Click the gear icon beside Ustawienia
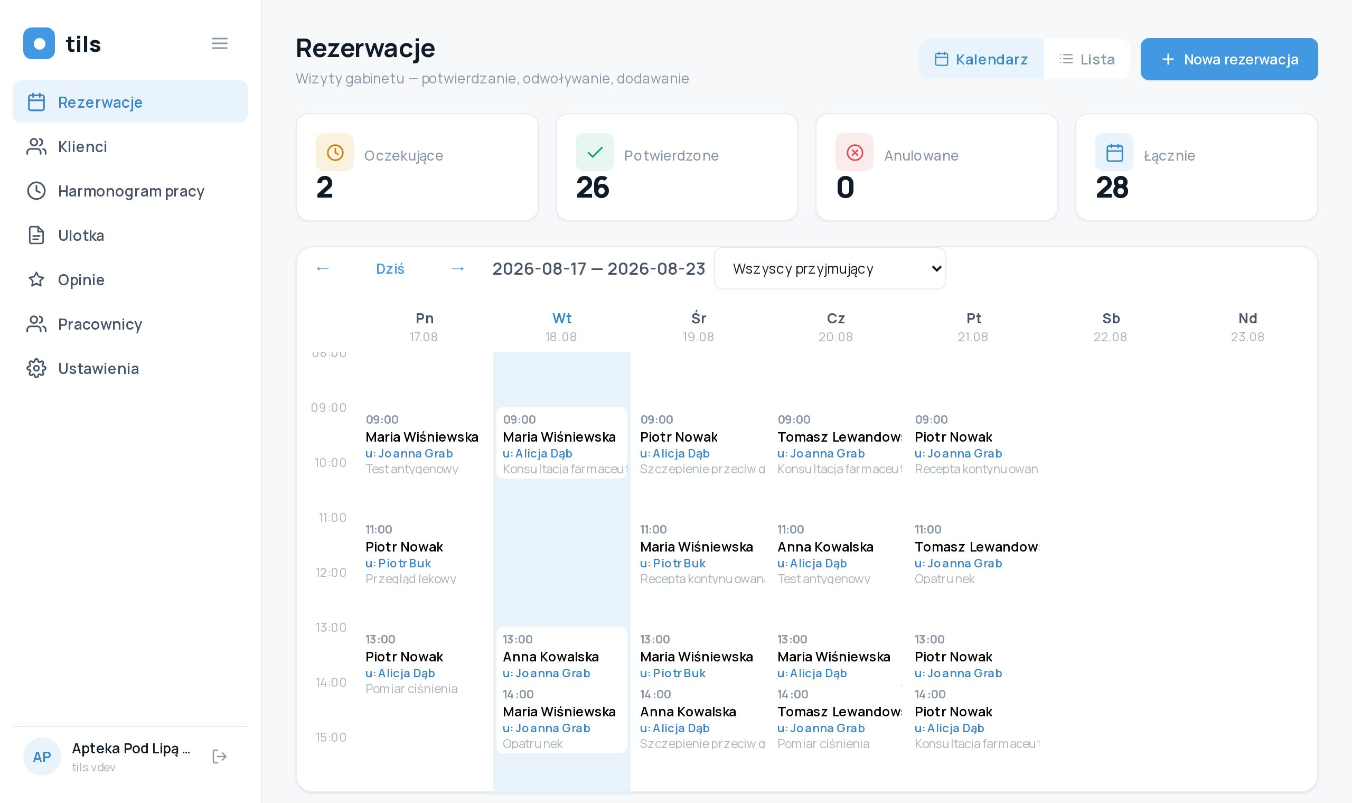Screen dimensions: 1352x803 coord(36,368)
